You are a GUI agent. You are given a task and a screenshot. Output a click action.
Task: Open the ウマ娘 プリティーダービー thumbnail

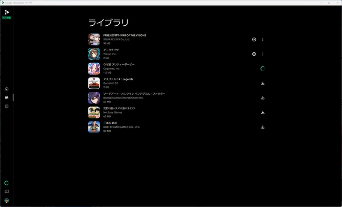(94, 69)
